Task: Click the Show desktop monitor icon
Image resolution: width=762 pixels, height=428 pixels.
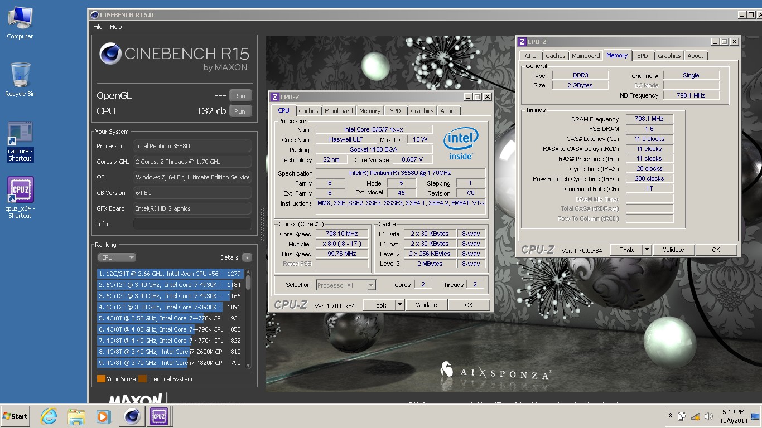Action: tap(755, 416)
